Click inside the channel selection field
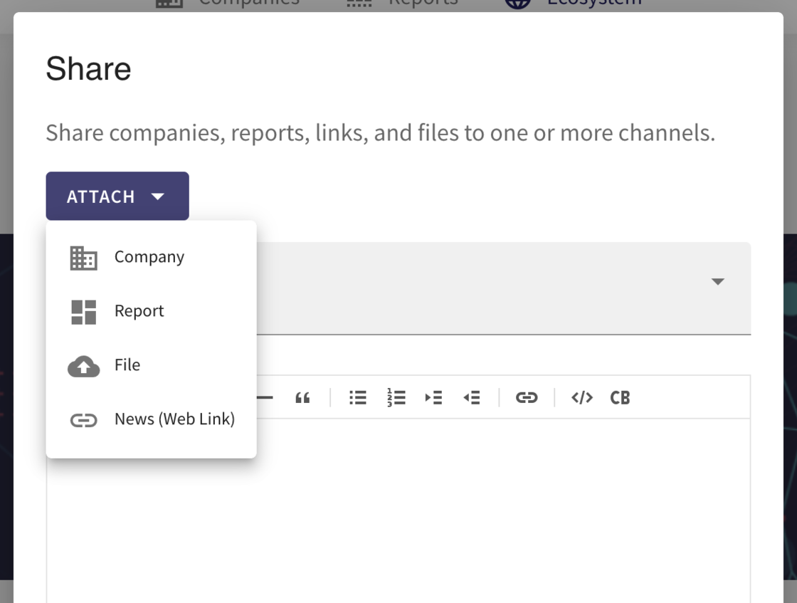 click(x=498, y=288)
